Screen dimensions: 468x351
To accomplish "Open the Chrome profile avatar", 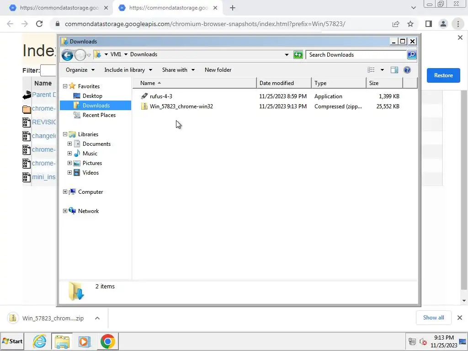I will [x=443, y=24].
